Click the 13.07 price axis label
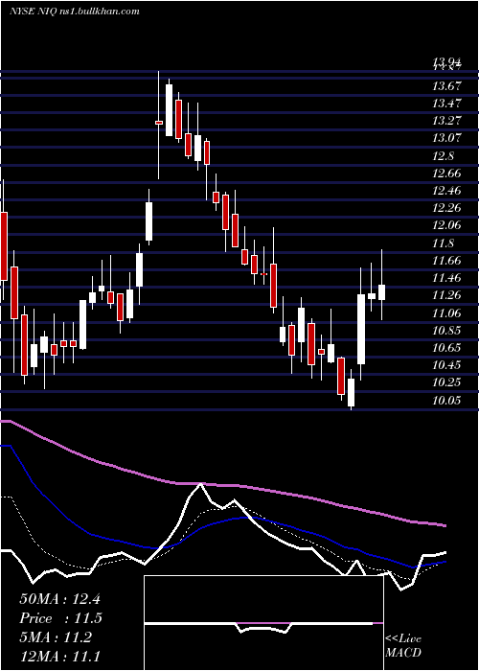 click(447, 138)
